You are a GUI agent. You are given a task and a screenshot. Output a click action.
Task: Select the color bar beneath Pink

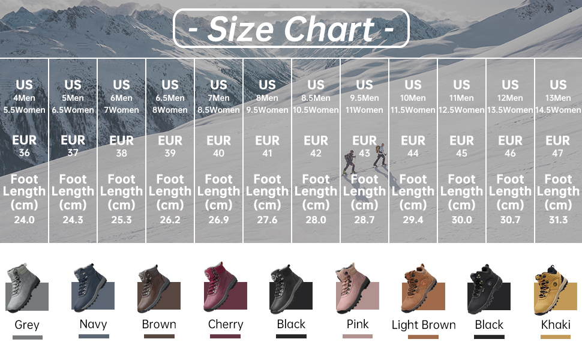tap(358, 337)
